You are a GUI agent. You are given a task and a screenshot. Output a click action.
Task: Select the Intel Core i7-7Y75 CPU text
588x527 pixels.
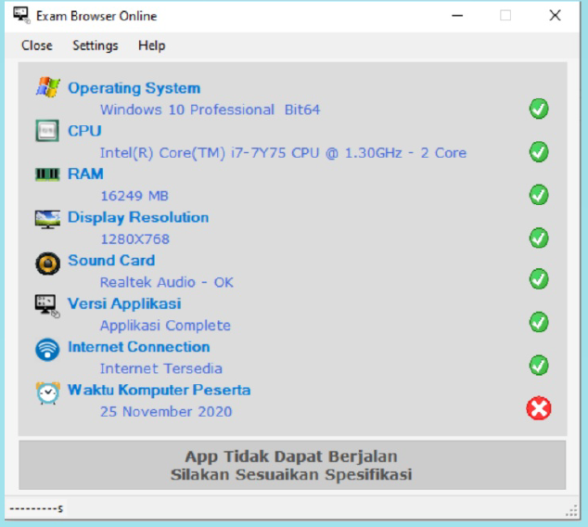pyautogui.click(x=283, y=153)
